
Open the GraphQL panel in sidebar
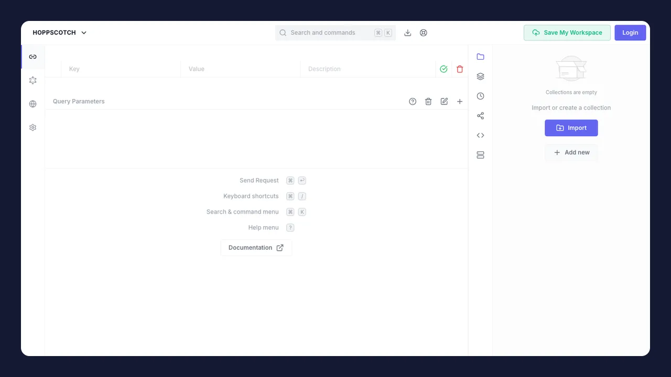pyautogui.click(x=33, y=80)
